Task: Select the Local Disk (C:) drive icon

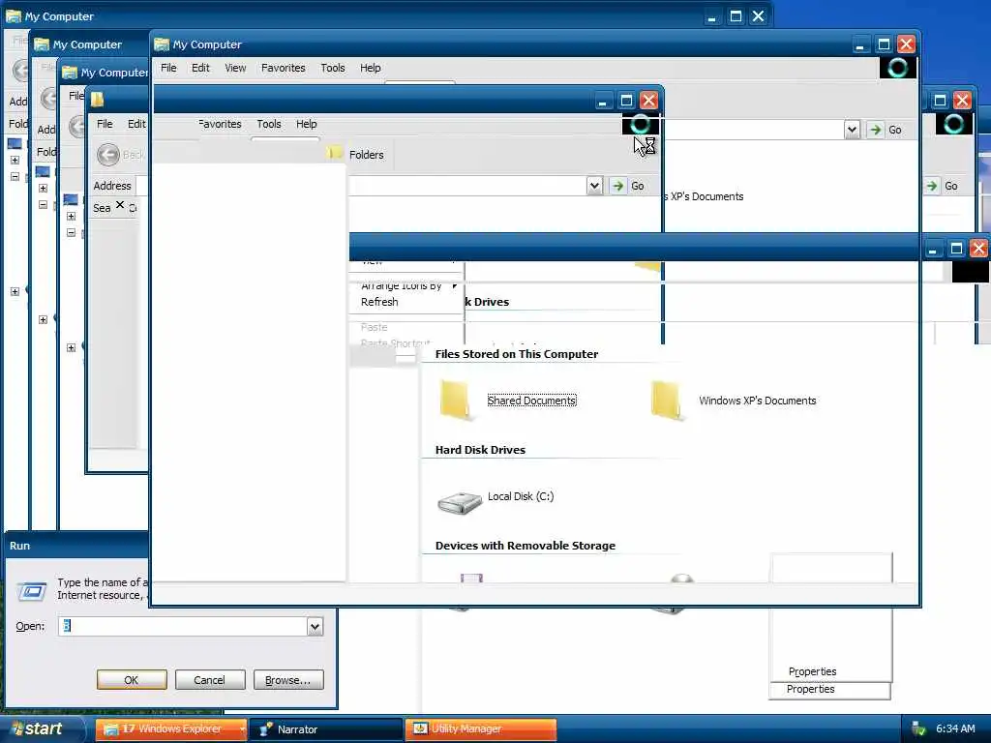Action: 460,503
